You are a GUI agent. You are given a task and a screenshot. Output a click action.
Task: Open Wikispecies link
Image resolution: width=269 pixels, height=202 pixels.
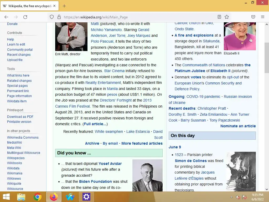pyautogui.click(x=16, y=158)
